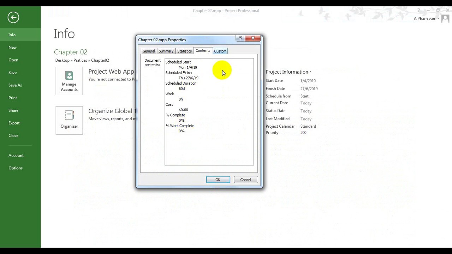452x254 pixels.
Task: Choose Save As in the sidebar
Action: [20, 85]
